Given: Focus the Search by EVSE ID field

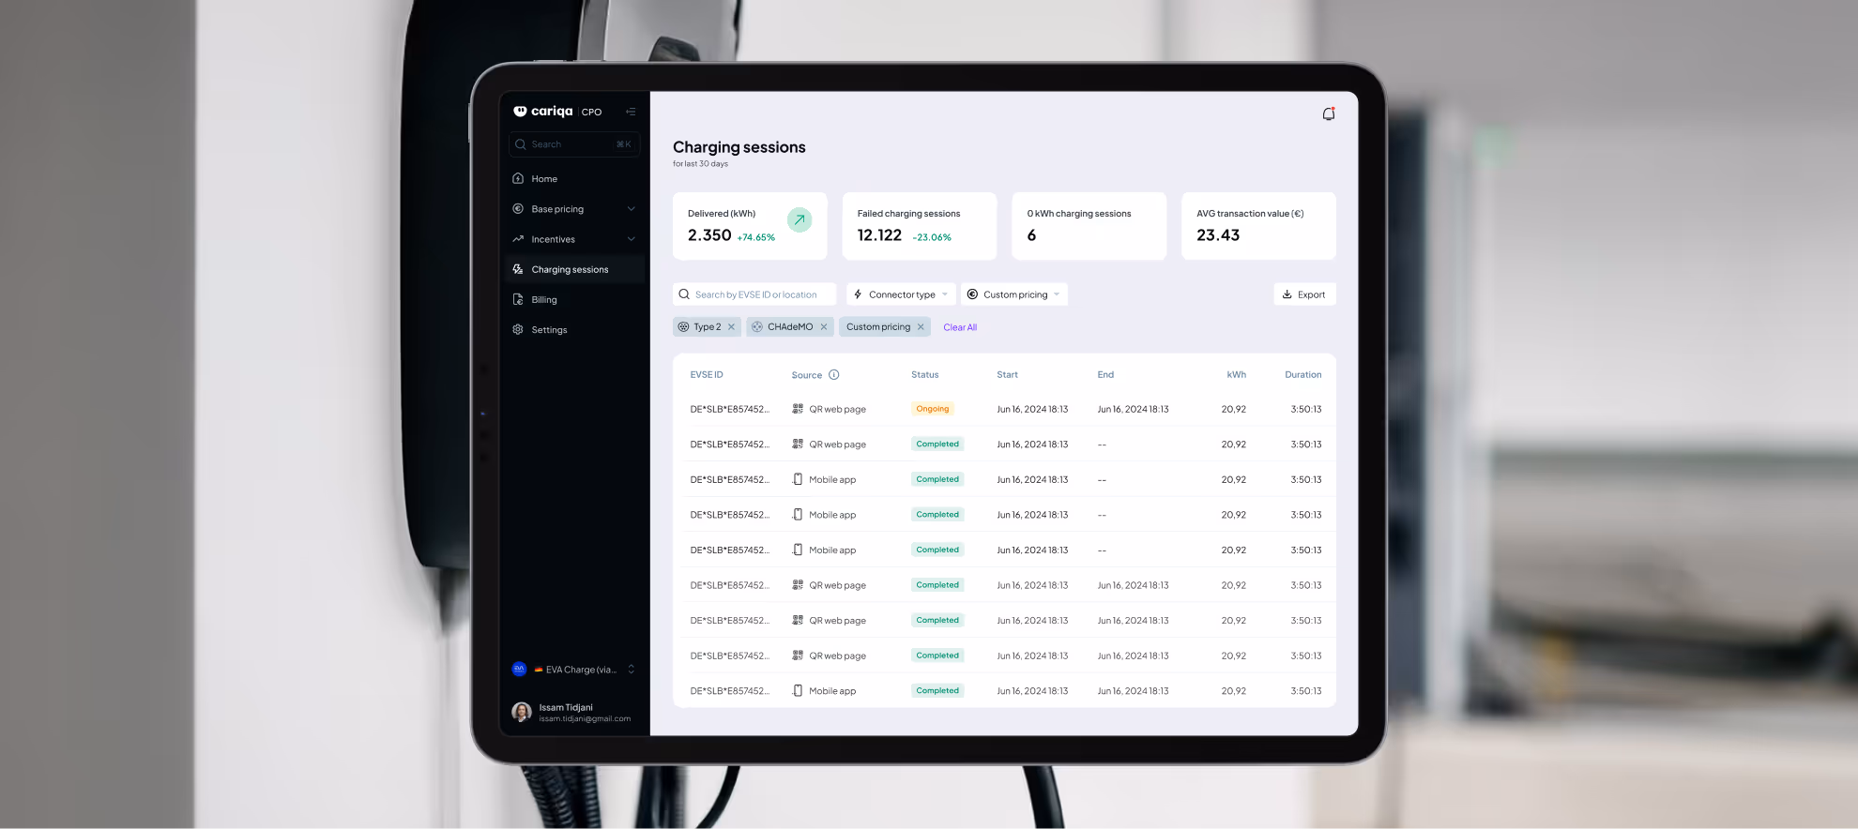Looking at the screenshot, I should [754, 294].
